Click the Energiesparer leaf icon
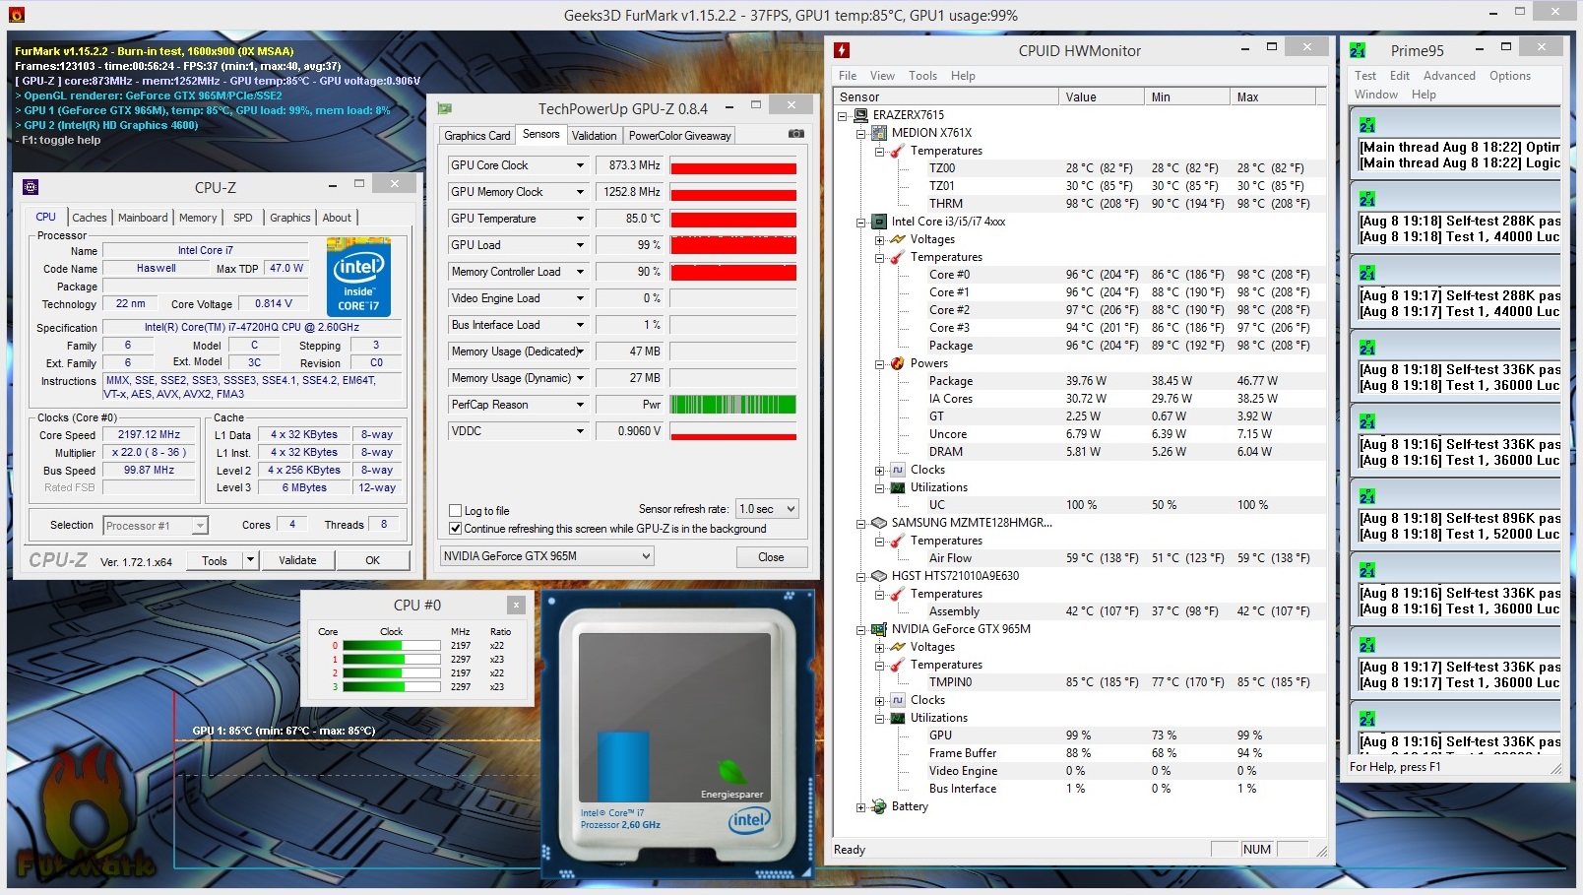 (731, 772)
